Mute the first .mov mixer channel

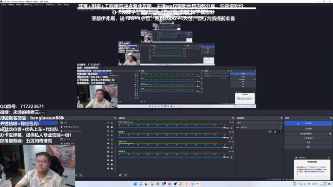tap(228, 128)
